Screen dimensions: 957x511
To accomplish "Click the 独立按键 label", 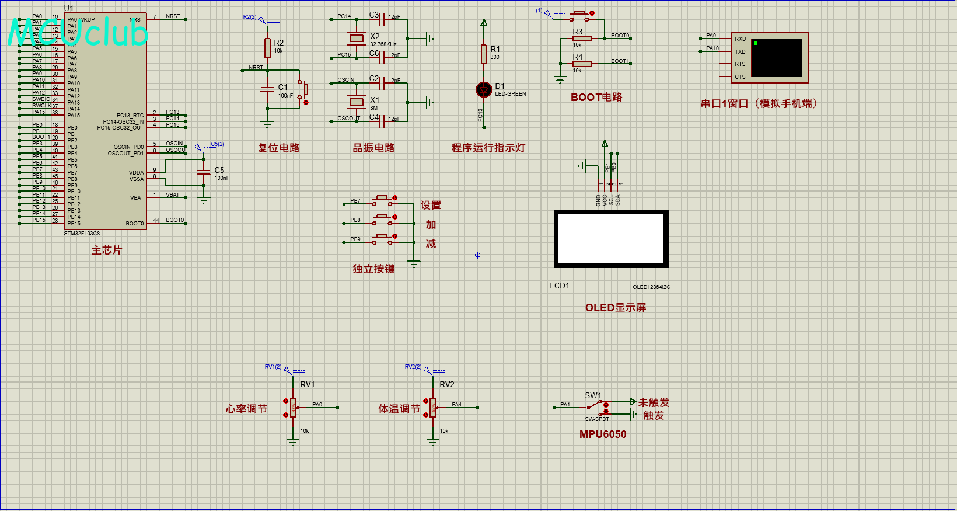I will pos(373,269).
